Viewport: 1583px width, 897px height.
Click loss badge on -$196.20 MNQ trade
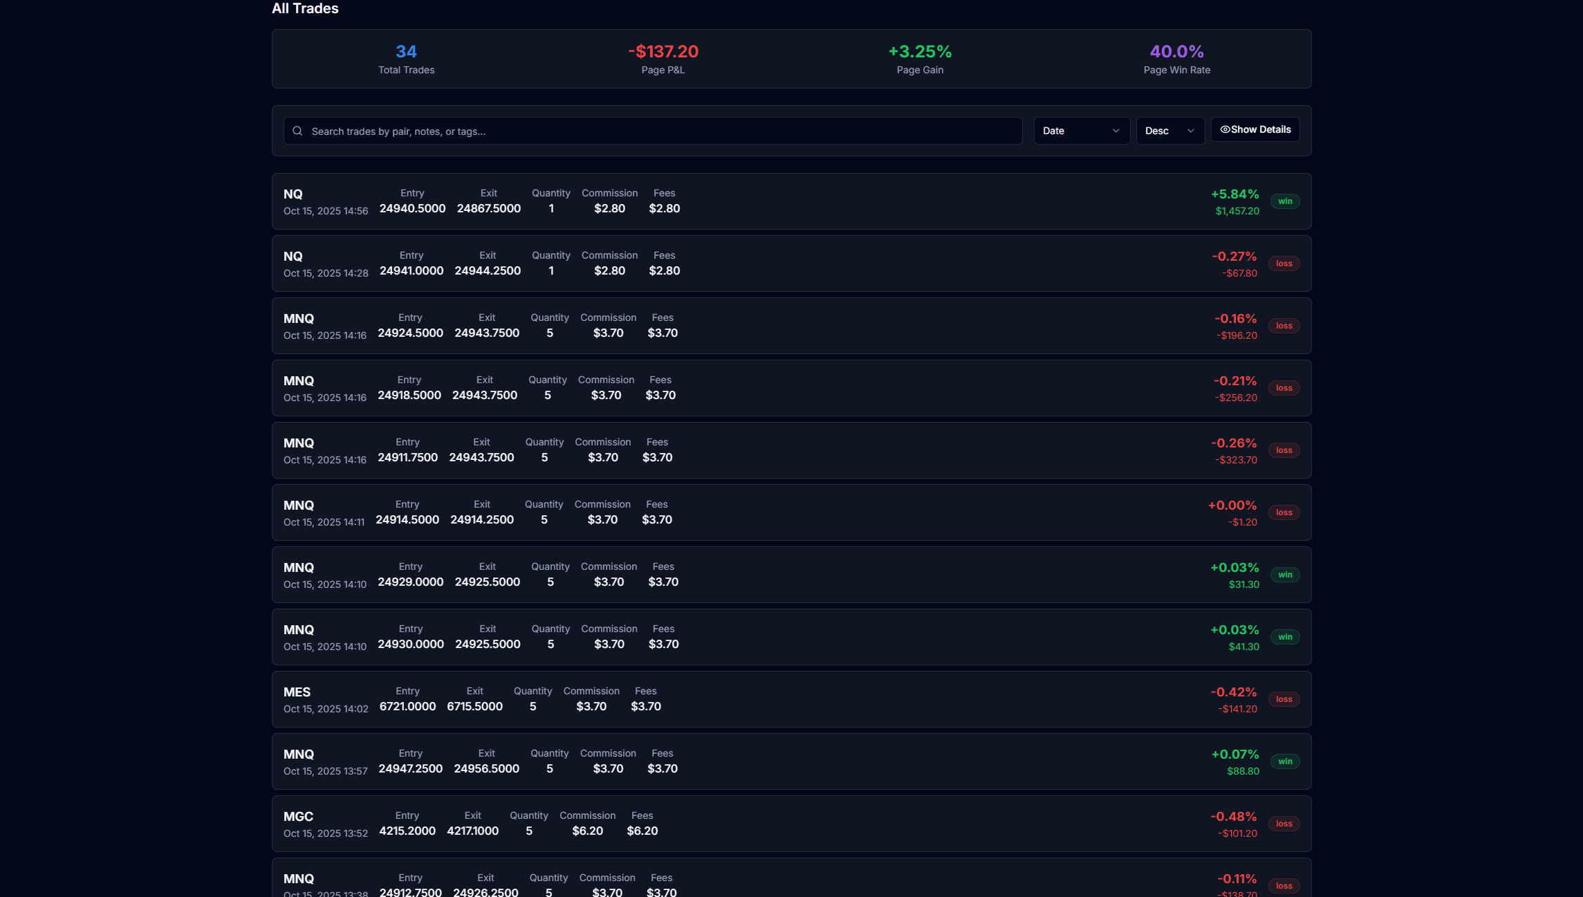1284,326
